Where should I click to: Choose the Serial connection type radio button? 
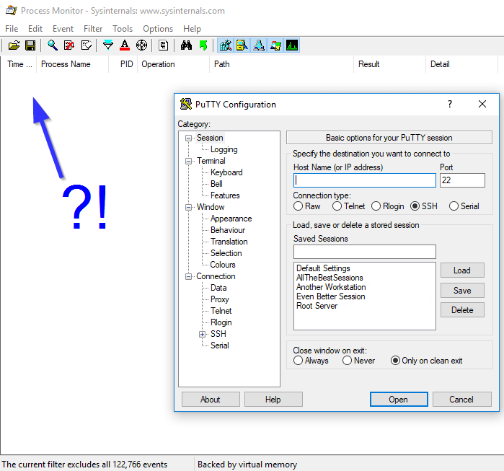coord(454,206)
